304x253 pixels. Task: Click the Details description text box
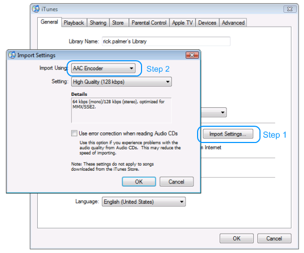(x=122, y=110)
